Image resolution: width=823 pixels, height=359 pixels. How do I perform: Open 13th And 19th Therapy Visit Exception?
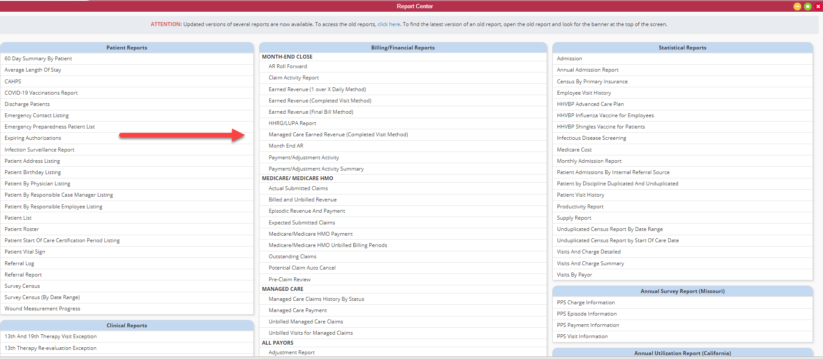click(50, 336)
